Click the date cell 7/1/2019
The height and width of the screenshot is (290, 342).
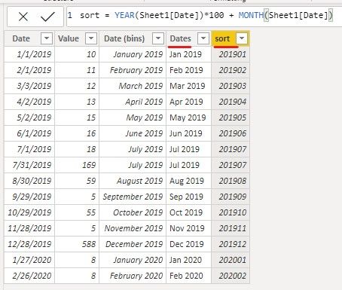(x=29, y=149)
